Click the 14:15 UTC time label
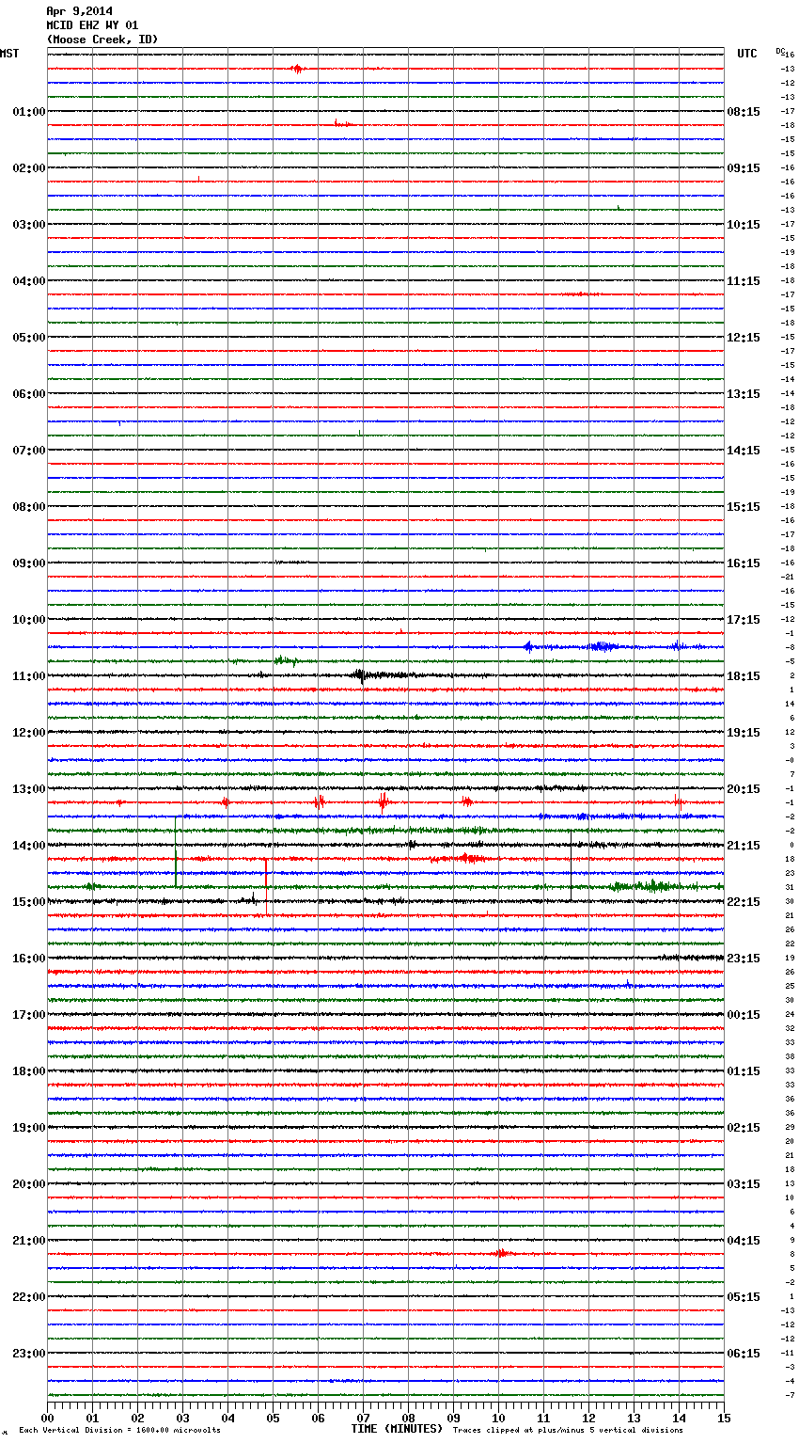 click(744, 451)
